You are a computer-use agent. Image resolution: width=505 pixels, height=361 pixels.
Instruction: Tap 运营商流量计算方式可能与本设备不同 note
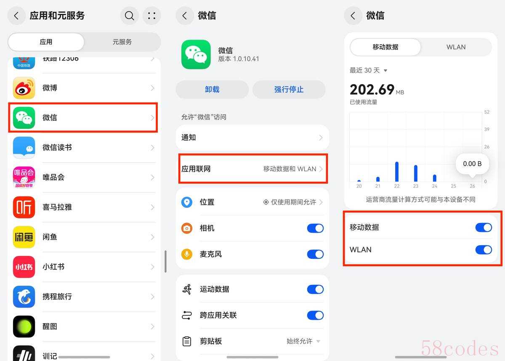tap(421, 199)
